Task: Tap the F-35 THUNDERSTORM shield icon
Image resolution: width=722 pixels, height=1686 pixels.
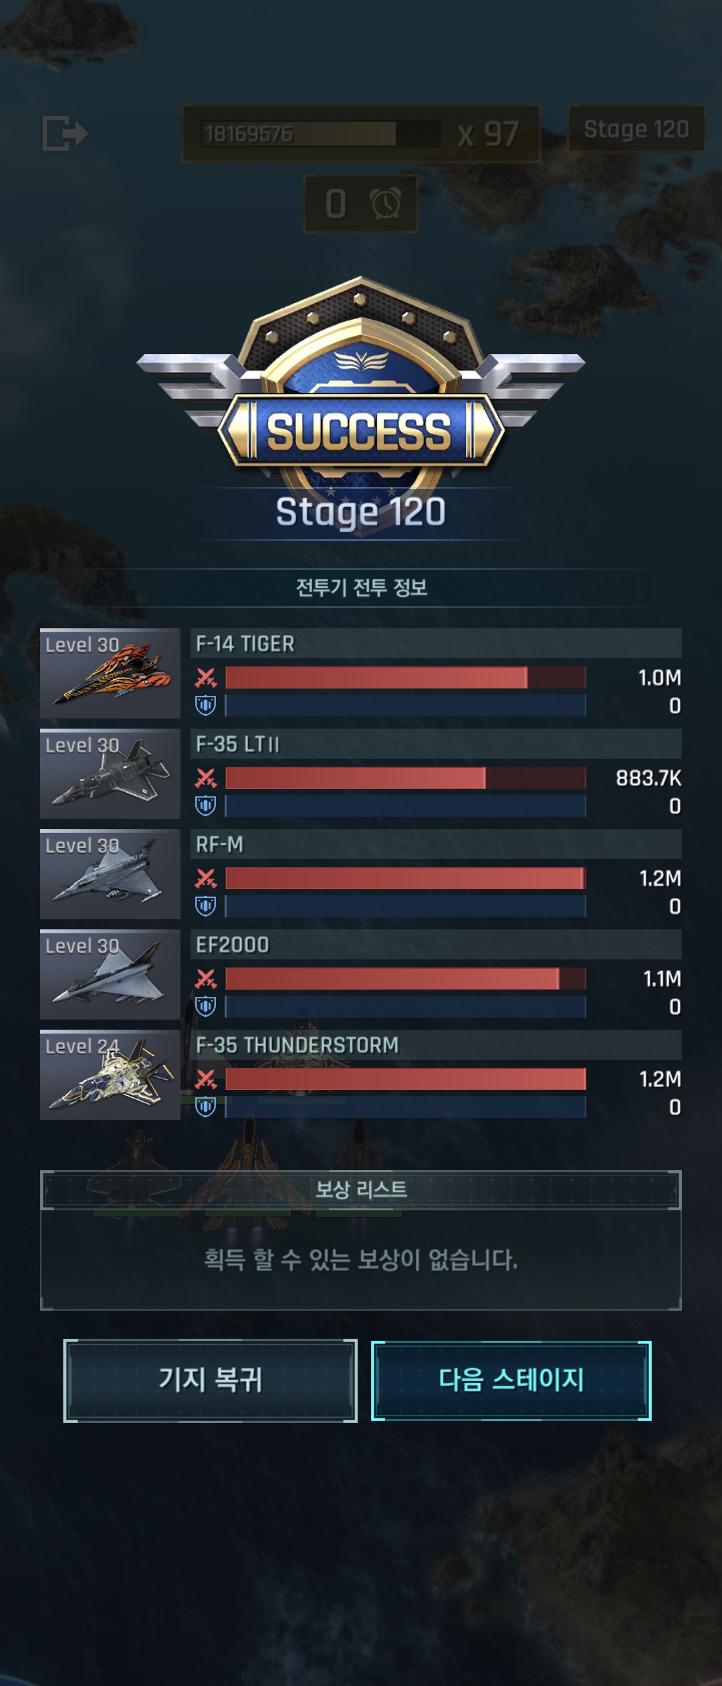Action: click(x=206, y=1107)
